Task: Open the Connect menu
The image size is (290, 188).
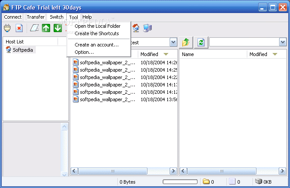Action: pyautogui.click(x=13, y=17)
